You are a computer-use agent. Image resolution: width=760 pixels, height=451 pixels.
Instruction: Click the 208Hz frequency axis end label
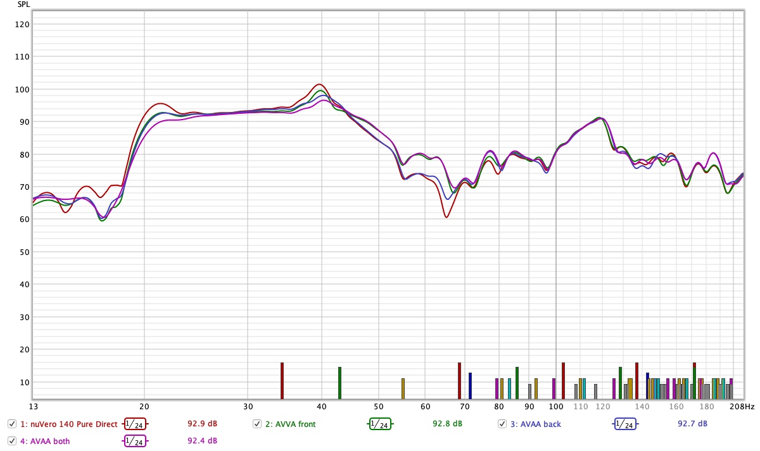click(742, 406)
